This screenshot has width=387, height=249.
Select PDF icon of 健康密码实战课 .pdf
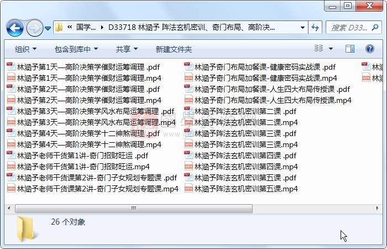pyautogui.click(x=189, y=67)
